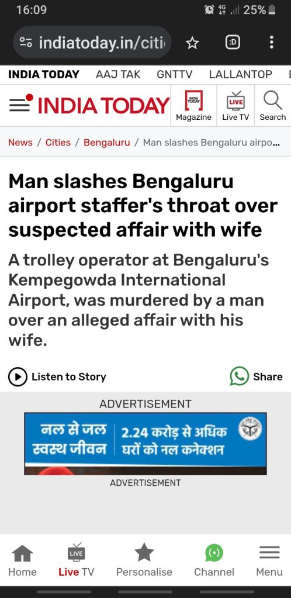
Task: Open the browser tab switcher icon
Action: click(x=233, y=42)
